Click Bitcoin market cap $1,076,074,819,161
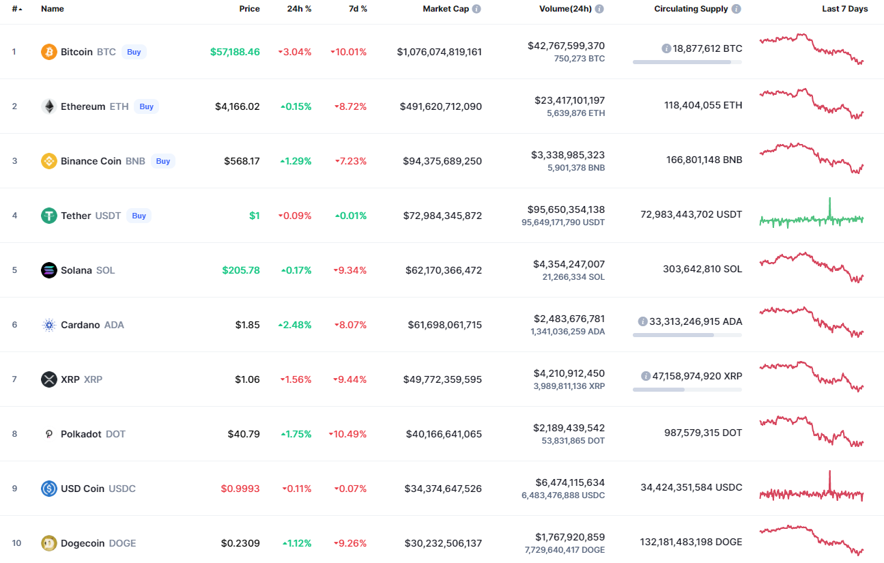Image resolution: width=884 pixels, height=563 pixels. pos(439,52)
